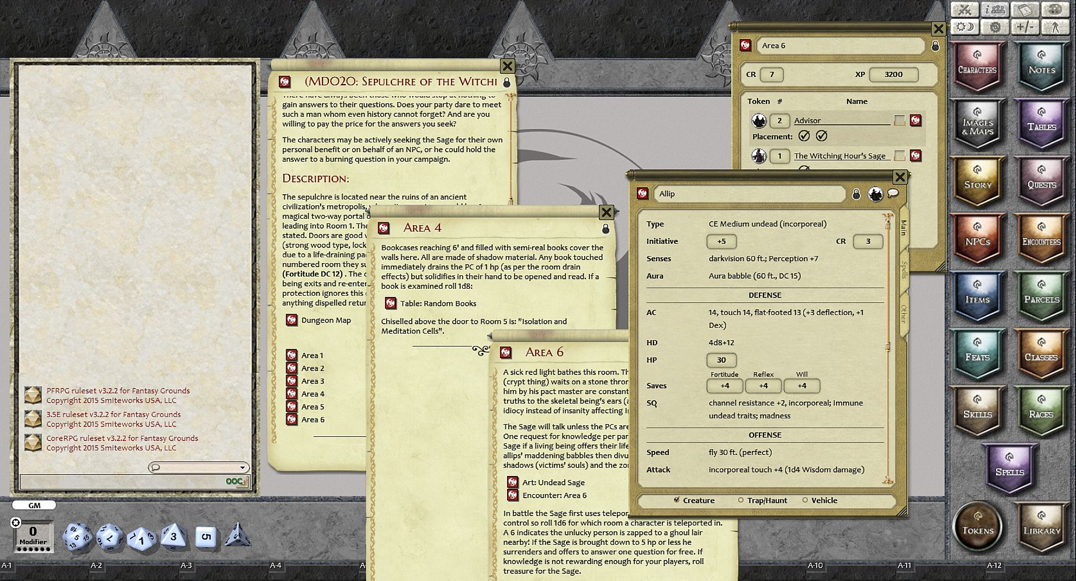Open the combat tracker crossed-swords icon
Viewport: 1076px width, 581px height.
pyautogui.click(x=965, y=9)
